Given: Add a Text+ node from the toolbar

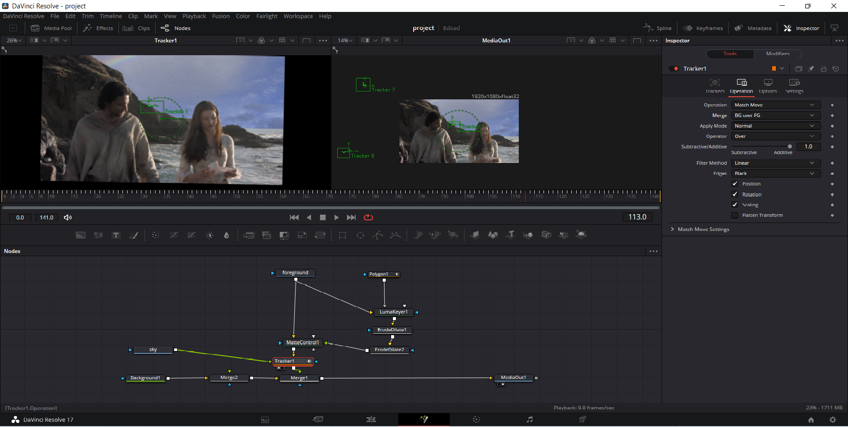Looking at the screenshot, I should pyautogui.click(x=116, y=235).
